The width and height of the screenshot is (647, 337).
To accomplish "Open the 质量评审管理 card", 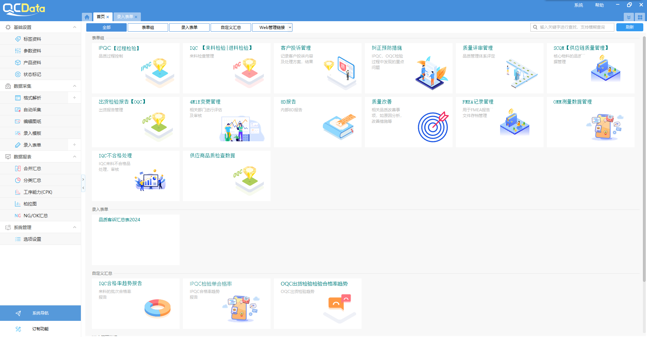I will click(500, 68).
